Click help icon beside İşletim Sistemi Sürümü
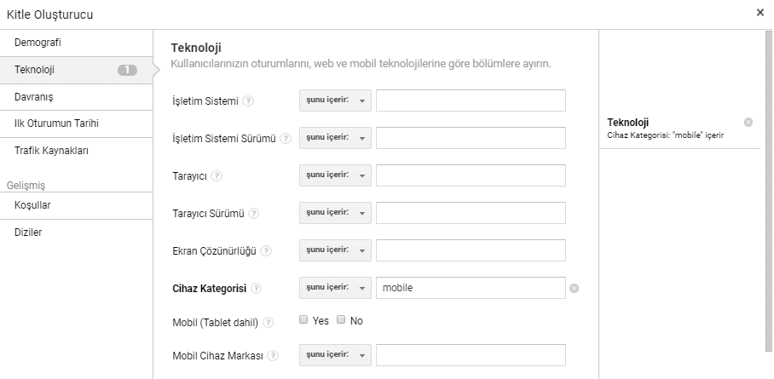The height and width of the screenshot is (379, 774). [x=286, y=139]
